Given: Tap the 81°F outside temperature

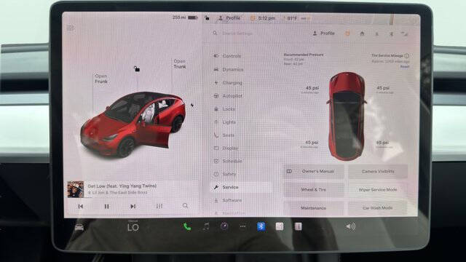Looking at the screenshot, I should click(292, 18).
